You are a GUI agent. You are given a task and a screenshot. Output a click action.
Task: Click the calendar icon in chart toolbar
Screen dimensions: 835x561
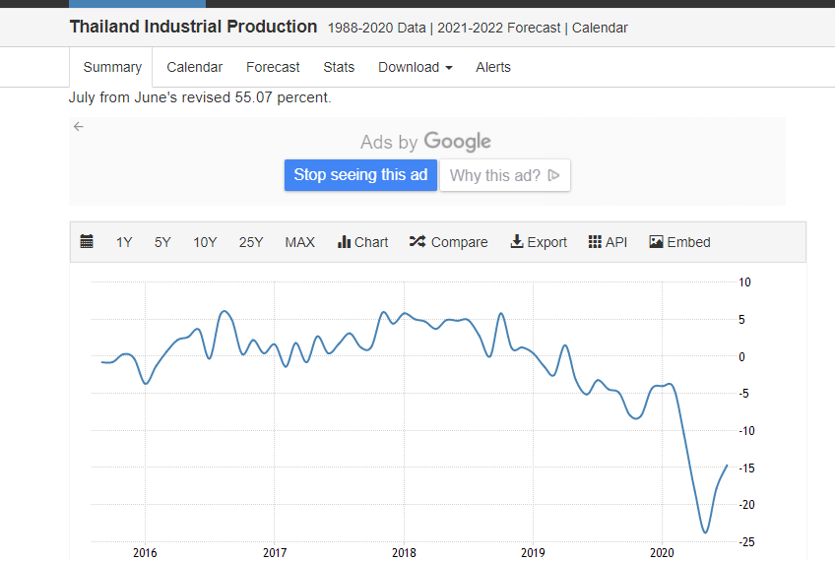click(x=87, y=242)
